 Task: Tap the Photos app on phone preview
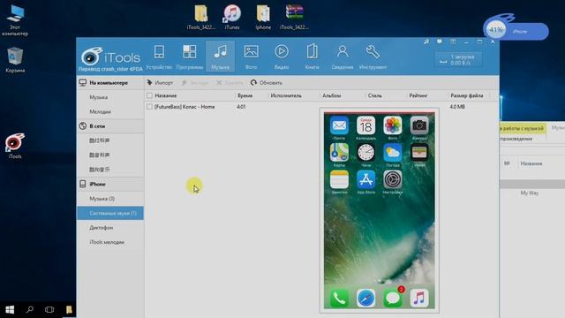392,125
